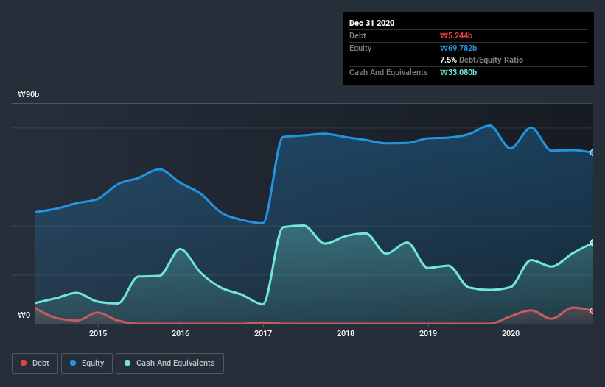Click the 2018 x-axis label

pos(346,333)
